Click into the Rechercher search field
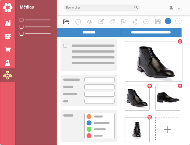The image size is (190, 145). (102, 8)
